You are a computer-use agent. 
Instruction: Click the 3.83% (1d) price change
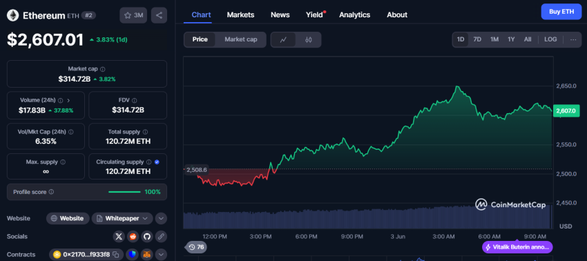point(108,39)
